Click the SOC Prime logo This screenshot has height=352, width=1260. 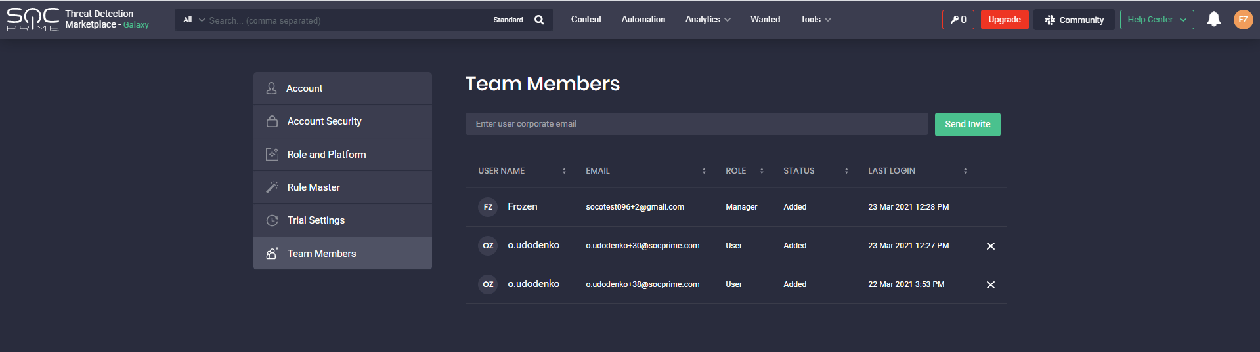[33, 20]
